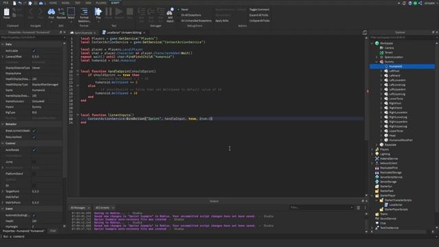Click the Teams icon in Explorer
This screenshot has height=247, width=439.
pyautogui.click(x=377, y=214)
